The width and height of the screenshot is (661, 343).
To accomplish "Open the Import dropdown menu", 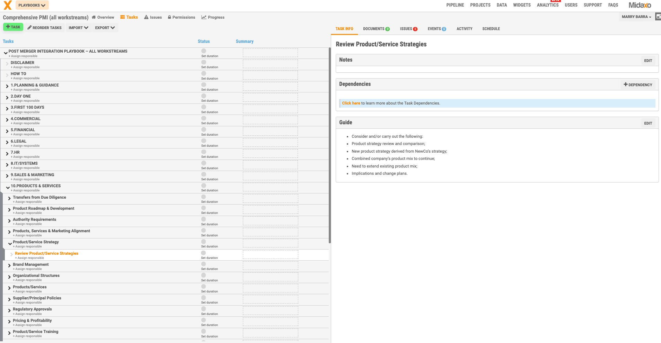I will click(x=78, y=28).
